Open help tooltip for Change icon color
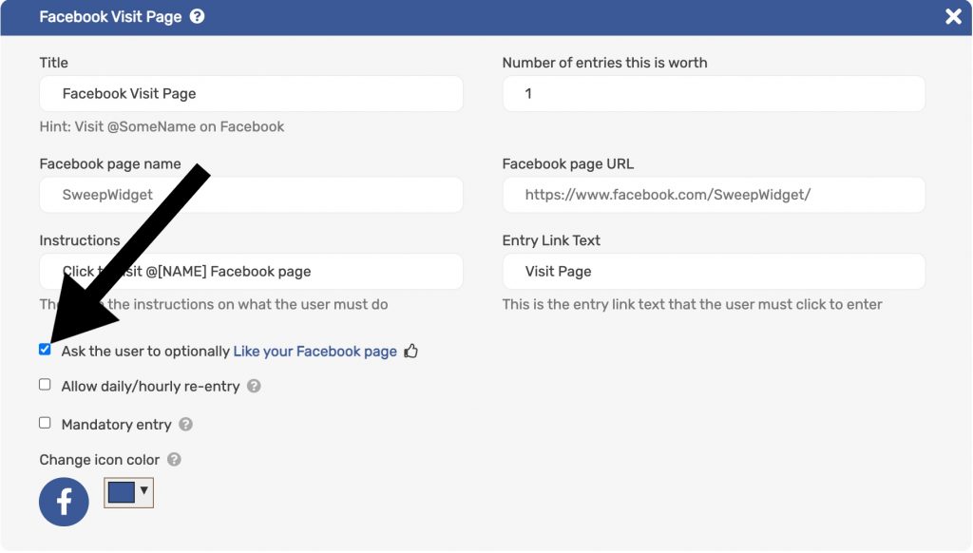This screenshot has width=973, height=553. click(x=175, y=460)
